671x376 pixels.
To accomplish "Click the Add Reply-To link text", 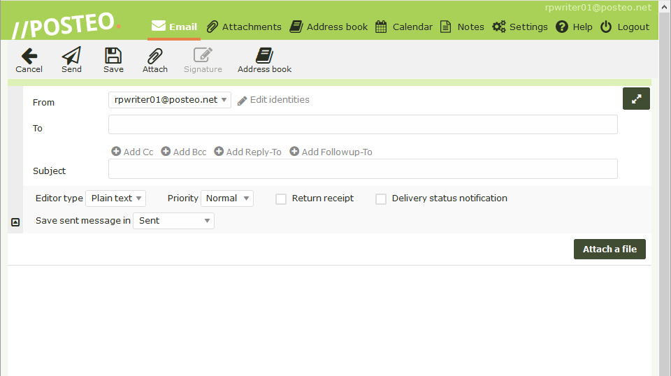I will coord(254,152).
